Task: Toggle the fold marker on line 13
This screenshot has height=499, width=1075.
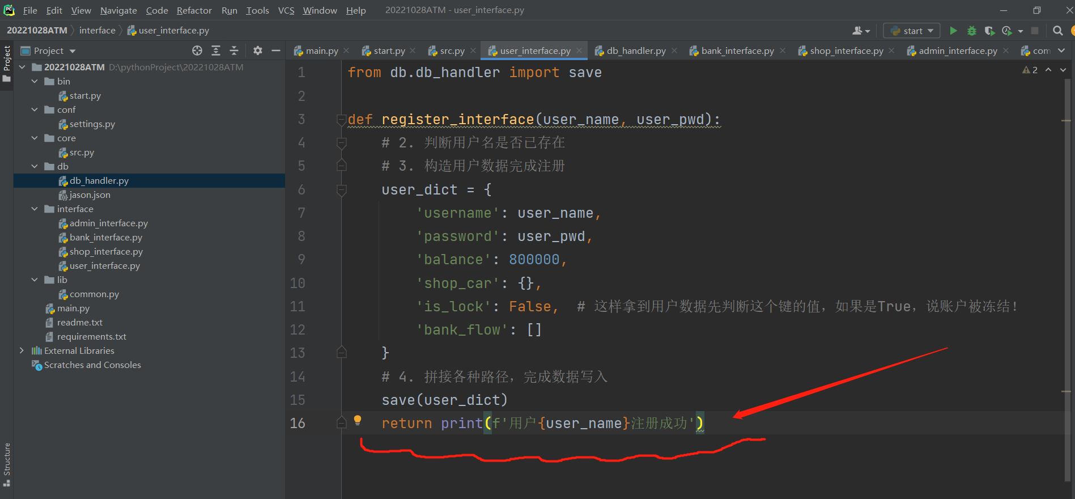Action: point(342,353)
